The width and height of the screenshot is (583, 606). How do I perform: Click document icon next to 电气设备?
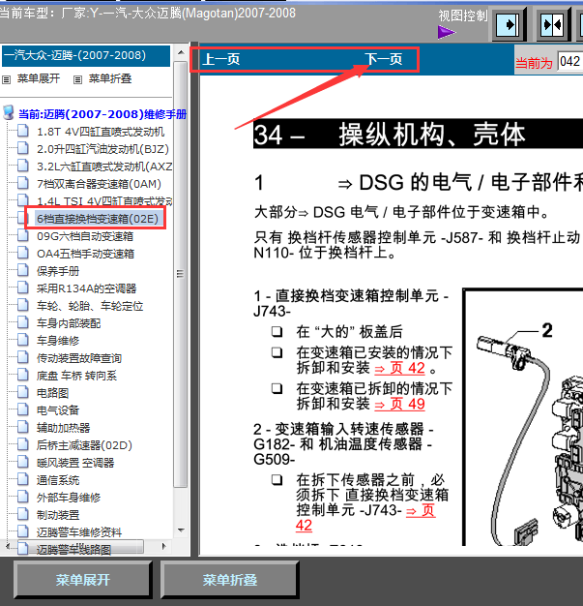pos(23,409)
